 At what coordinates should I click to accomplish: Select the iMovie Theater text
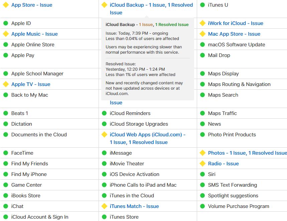[127, 164]
